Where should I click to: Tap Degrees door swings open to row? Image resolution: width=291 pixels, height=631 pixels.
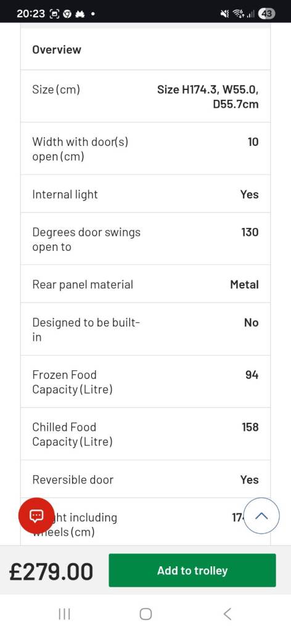[145, 239]
